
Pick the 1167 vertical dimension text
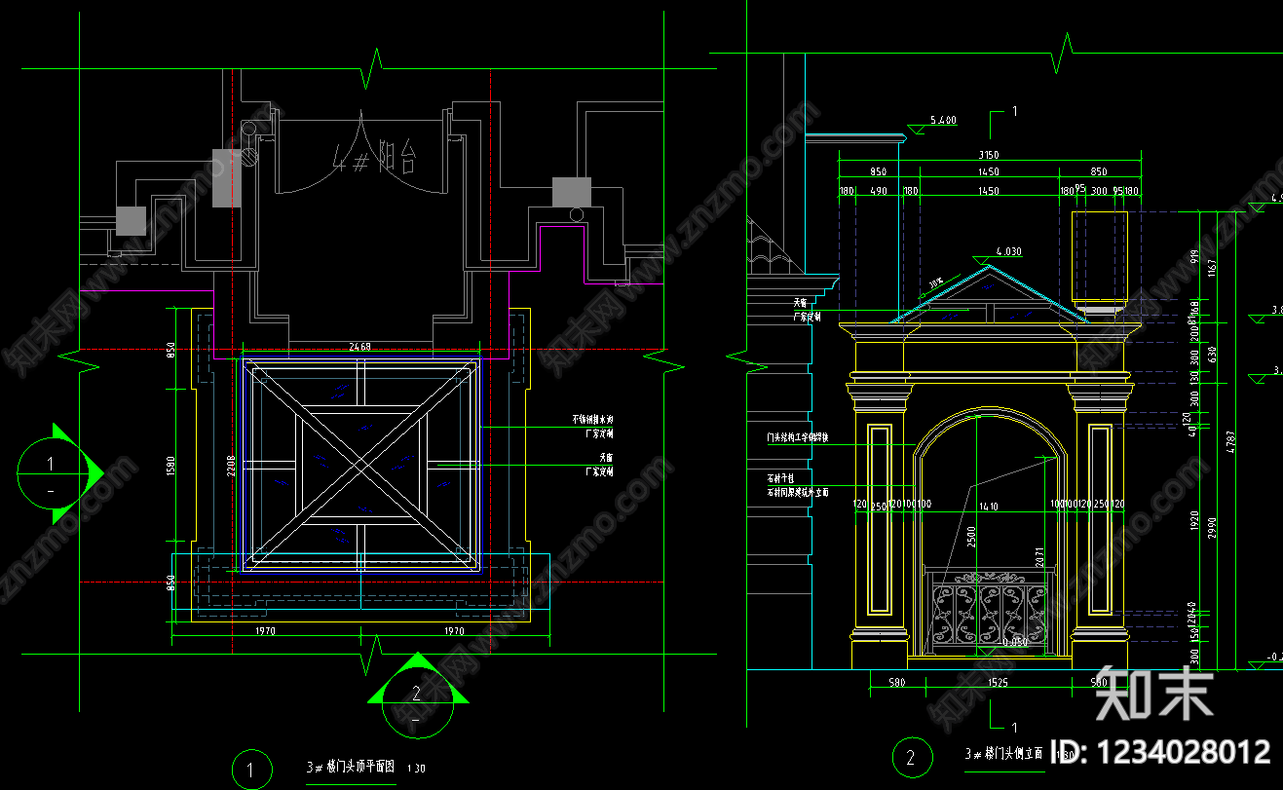tap(1214, 269)
